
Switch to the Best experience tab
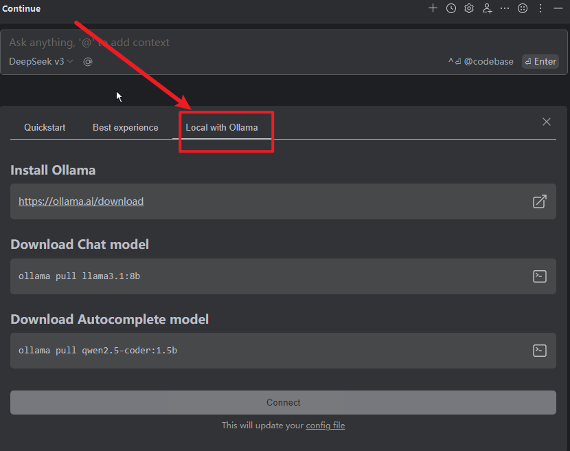coord(126,127)
